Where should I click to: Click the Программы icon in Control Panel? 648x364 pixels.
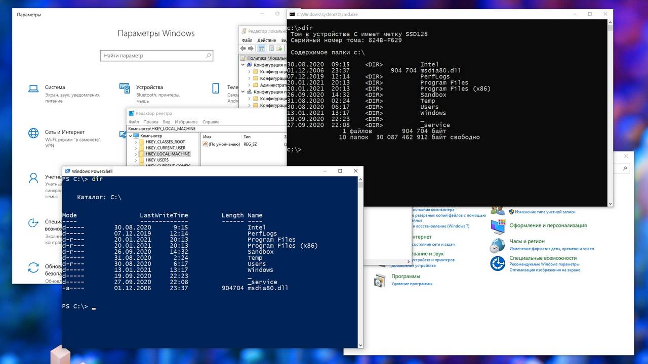[380, 280]
